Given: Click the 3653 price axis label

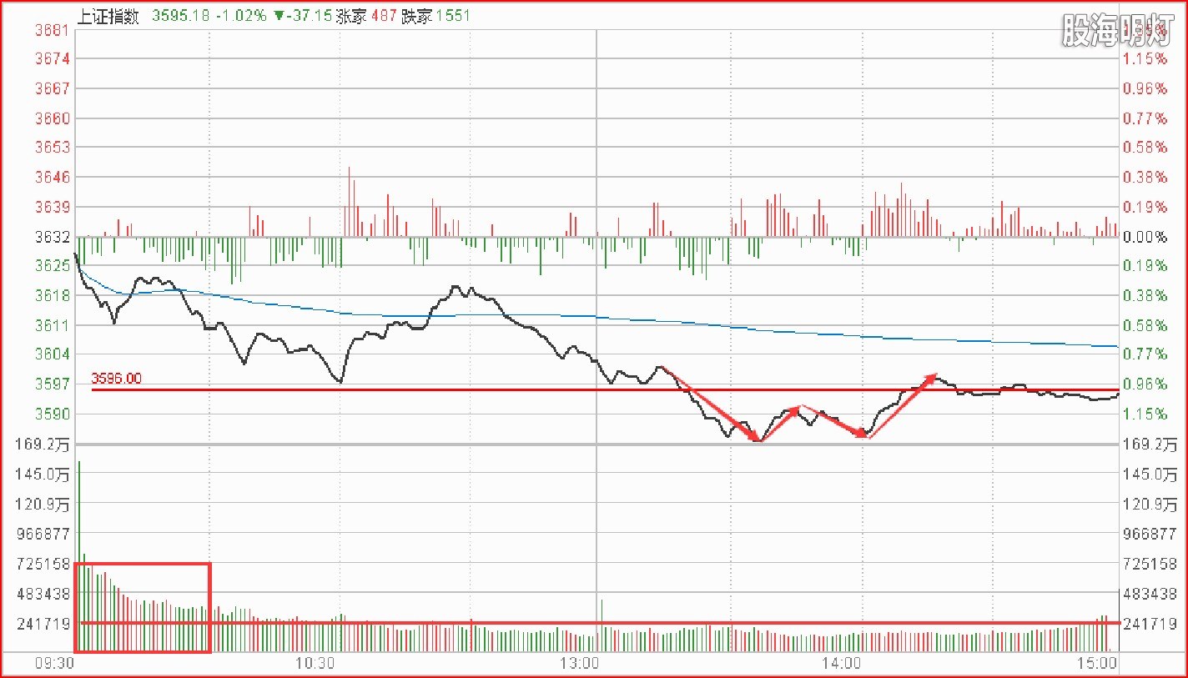Looking at the screenshot, I should coord(53,147).
